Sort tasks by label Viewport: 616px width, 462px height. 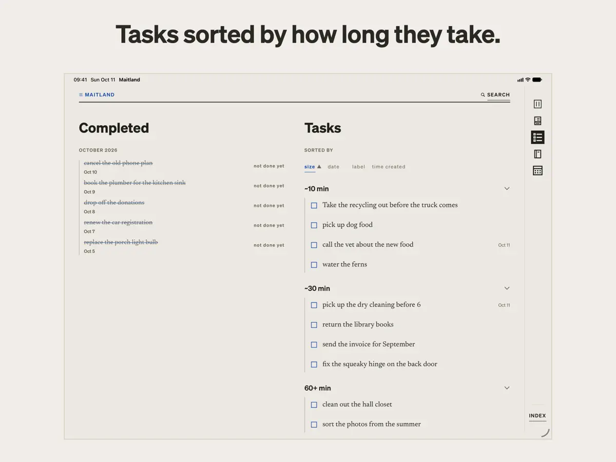click(x=359, y=167)
